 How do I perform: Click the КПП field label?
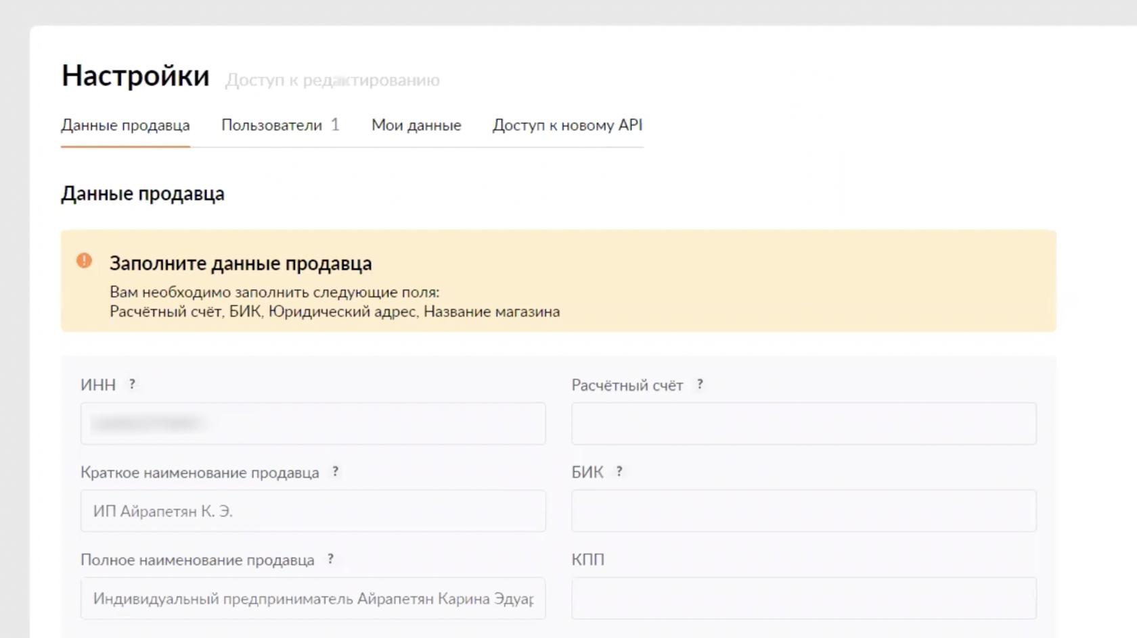click(x=588, y=560)
